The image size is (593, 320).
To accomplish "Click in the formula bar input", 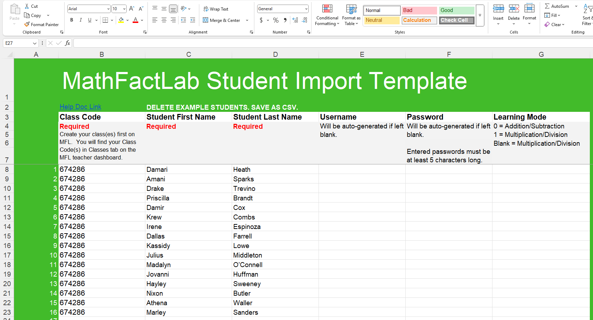I will [x=333, y=43].
